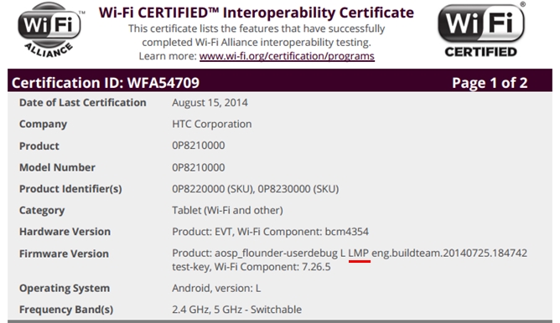Click the Wi-Fi CERTIFIED logo
Viewport: 560px width, 323px height.
pyautogui.click(x=481, y=29)
